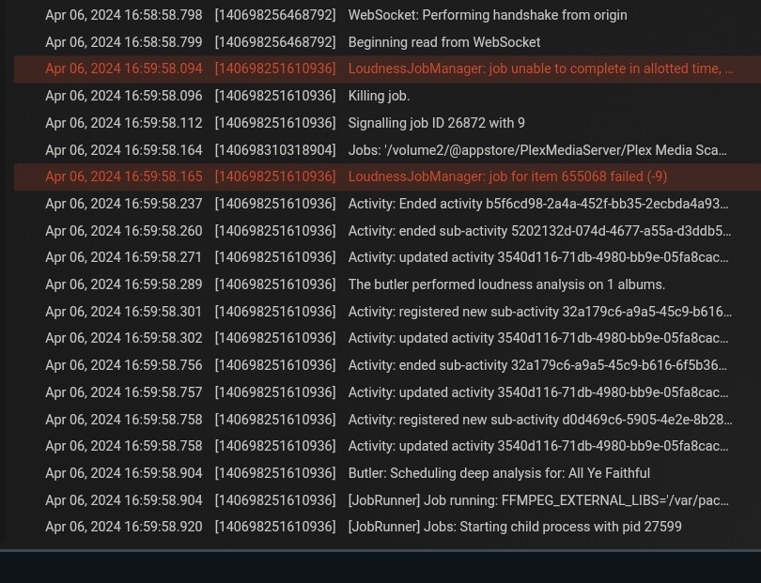Screen dimensions: 761x583
Task: Click 'registered new sub-activity 32a179c6' entry
Action: (539, 312)
